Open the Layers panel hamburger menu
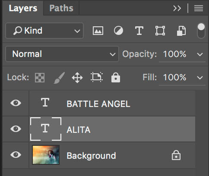Viewport: 209px width, 176px height. tap(199, 8)
